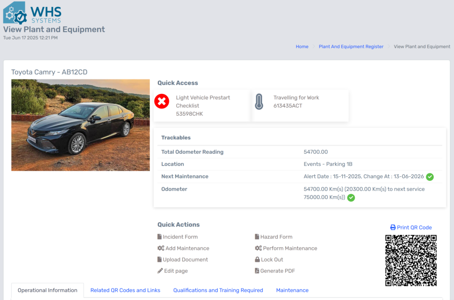The width and height of the screenshot is (454, 300).
Task: Open the Hazard Form link
Action: [276, 237]
